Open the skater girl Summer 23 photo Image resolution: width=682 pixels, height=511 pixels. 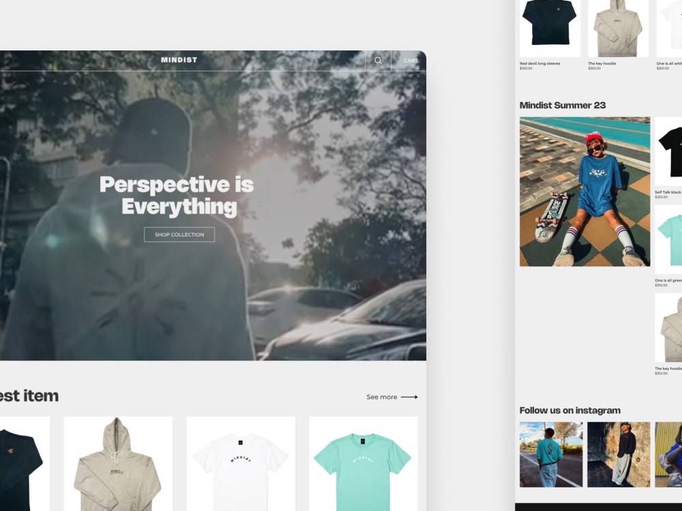point(584,191)
